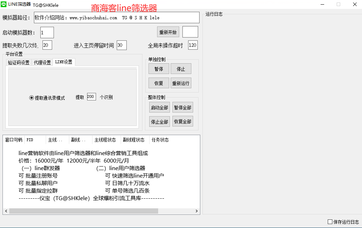Click the empty box beside 重新开始
This screenshot has width=362, height=228.
[x=190, y=32]
